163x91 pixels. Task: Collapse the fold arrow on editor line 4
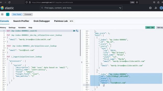pos(6,37)
